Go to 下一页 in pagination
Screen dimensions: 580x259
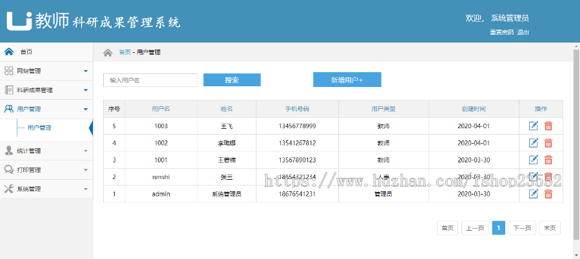(522, 228)
